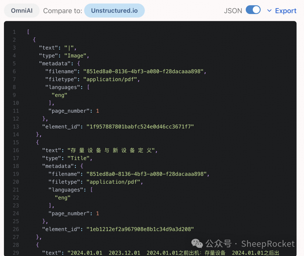Click the "languages" key on line 21
This screenshot has height=256, width=304.
(x=66, y=190)
